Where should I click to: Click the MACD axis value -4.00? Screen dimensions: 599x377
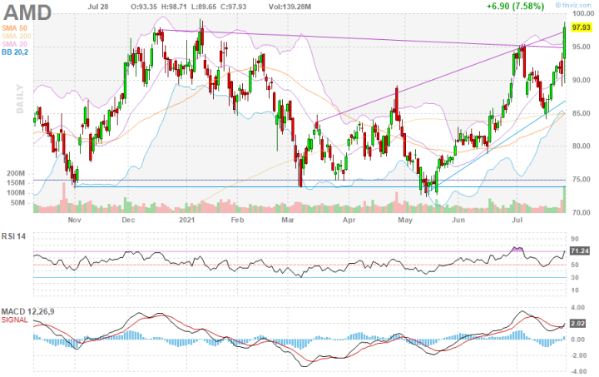pos(577,371)
